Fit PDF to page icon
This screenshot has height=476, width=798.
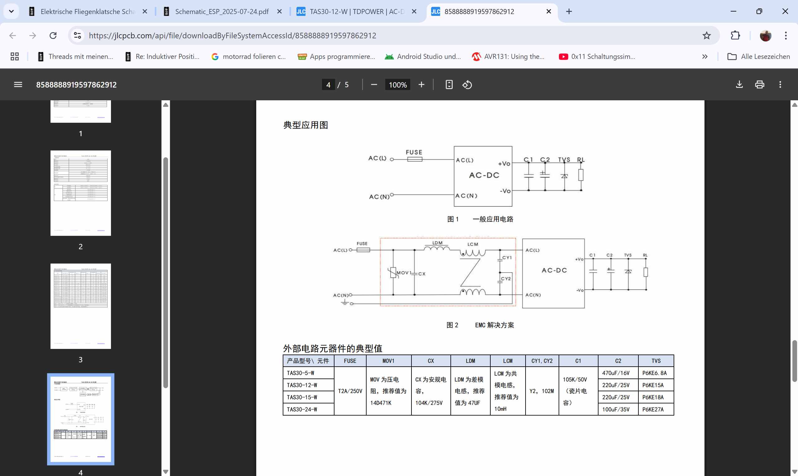449,85
